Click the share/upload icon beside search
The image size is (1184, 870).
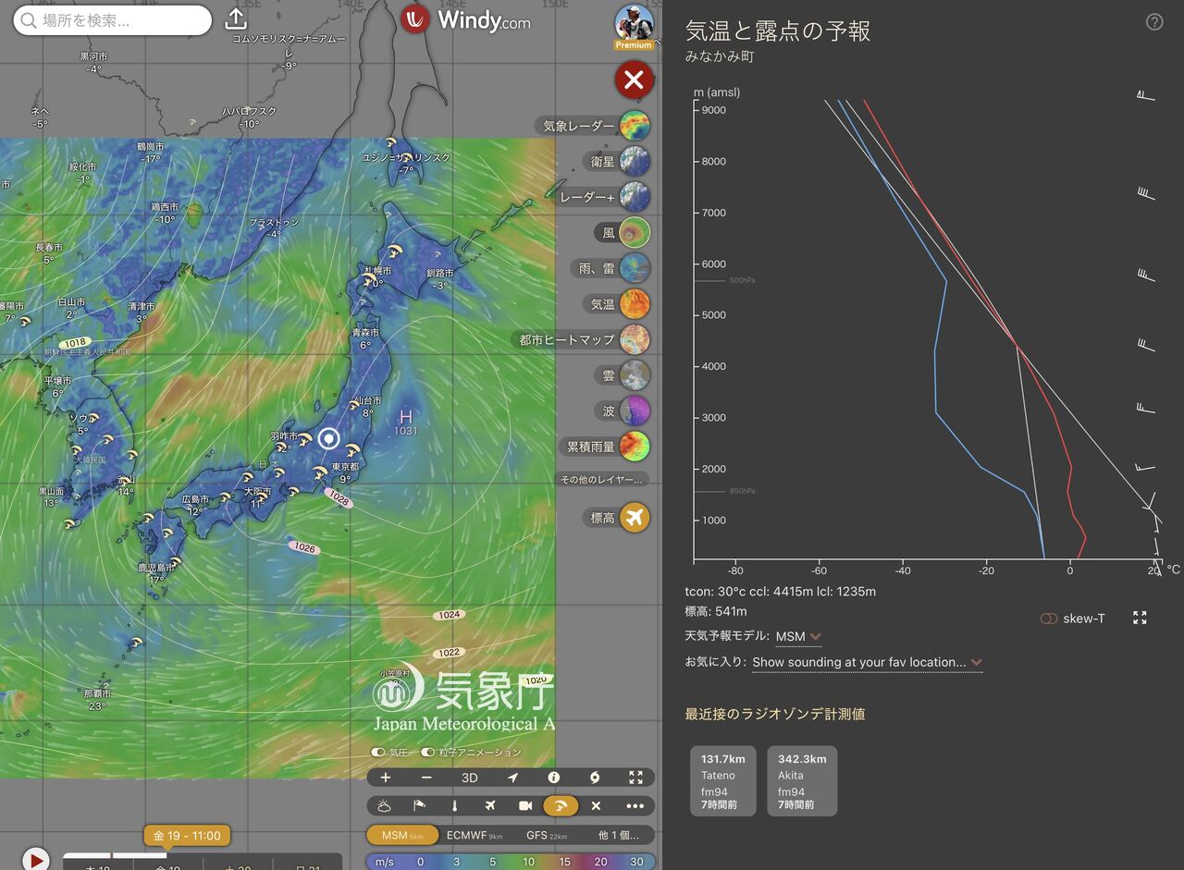tap(236, 19)
